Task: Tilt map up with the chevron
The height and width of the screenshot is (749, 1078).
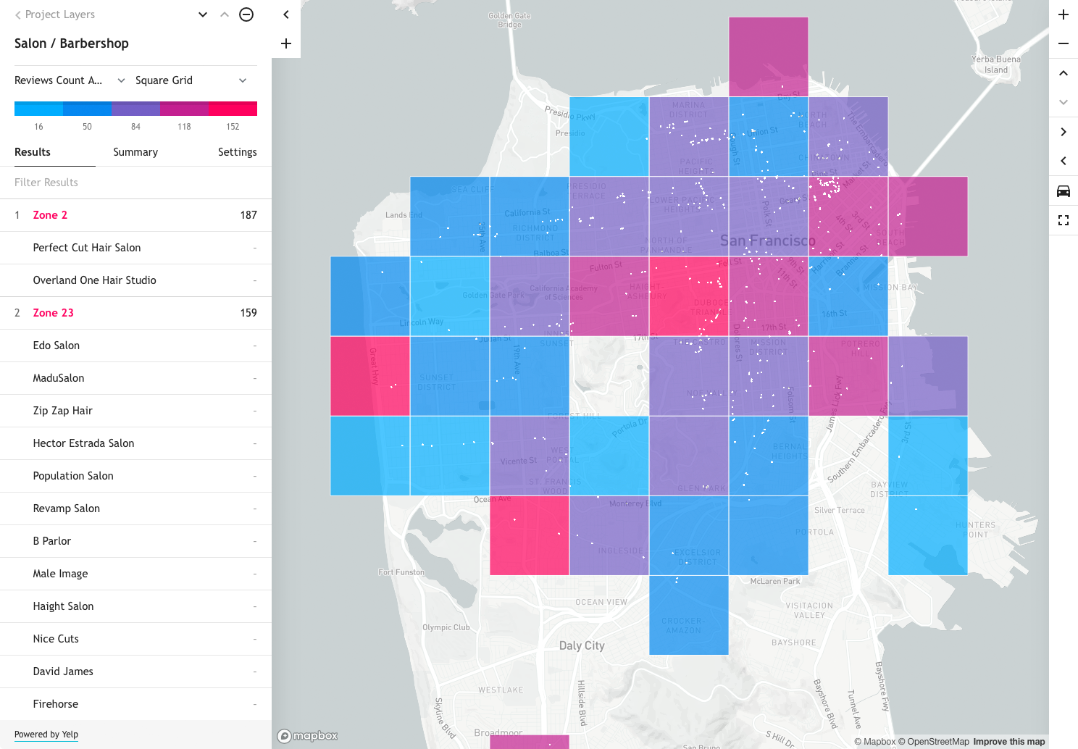Action: [1064, 73]
